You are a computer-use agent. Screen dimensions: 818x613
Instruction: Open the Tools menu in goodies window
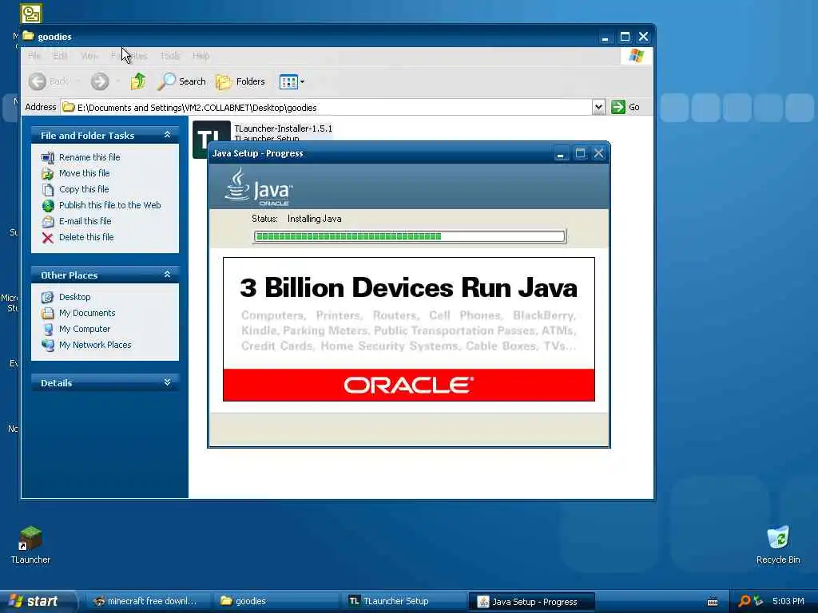coord(169,55)
